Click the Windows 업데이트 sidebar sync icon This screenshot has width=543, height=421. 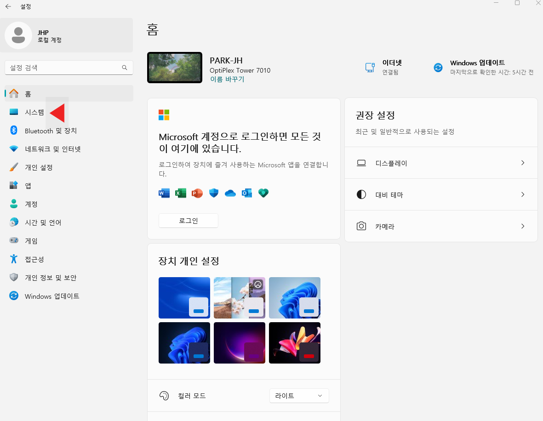[x=14, y=296]
